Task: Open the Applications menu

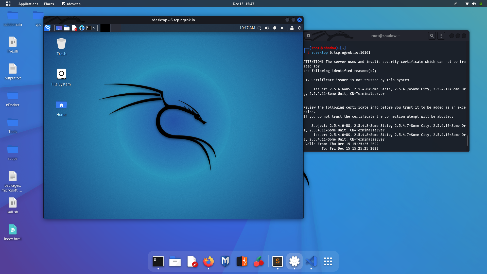Action: 28,4
